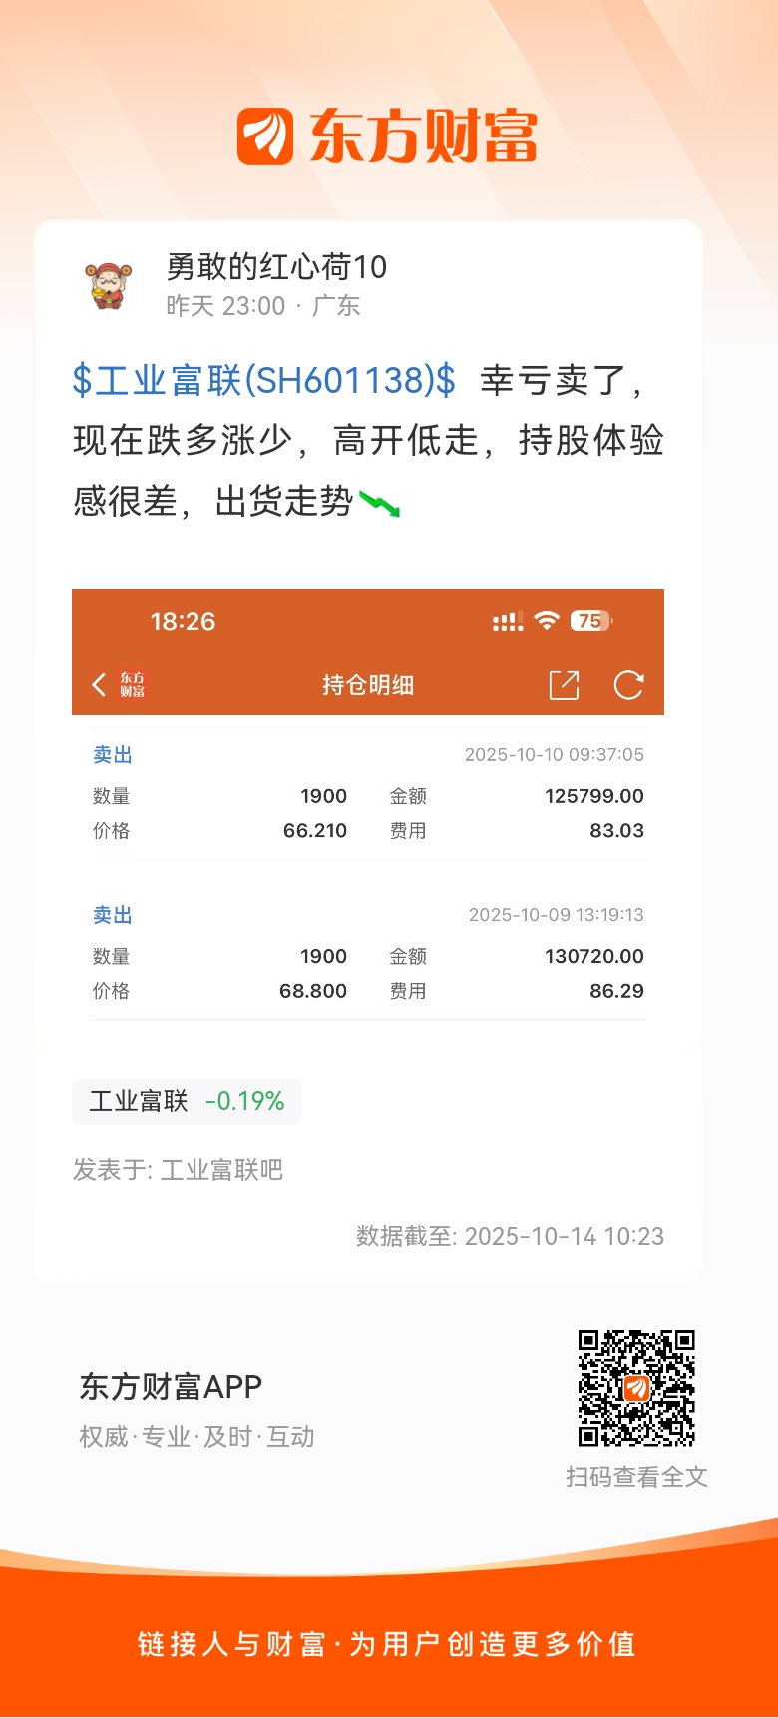Open the poster's avatar image

tap(109, 285)
